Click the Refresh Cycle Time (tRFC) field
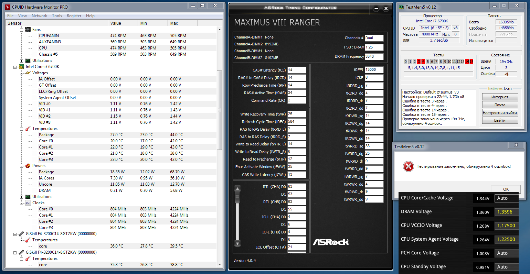 point(297,122)
